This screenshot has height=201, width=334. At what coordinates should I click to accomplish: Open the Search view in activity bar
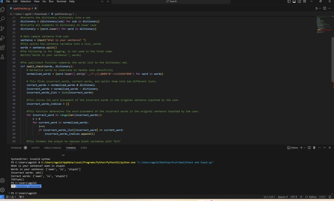(x=2, y=19)
